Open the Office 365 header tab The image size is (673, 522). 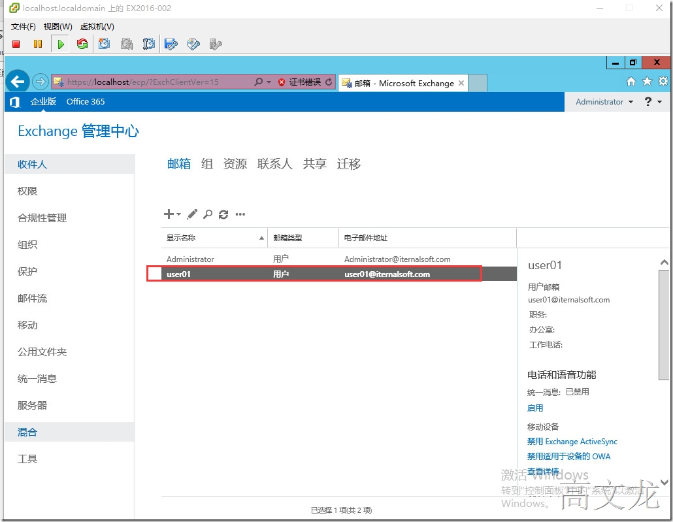tap(86, 102)
